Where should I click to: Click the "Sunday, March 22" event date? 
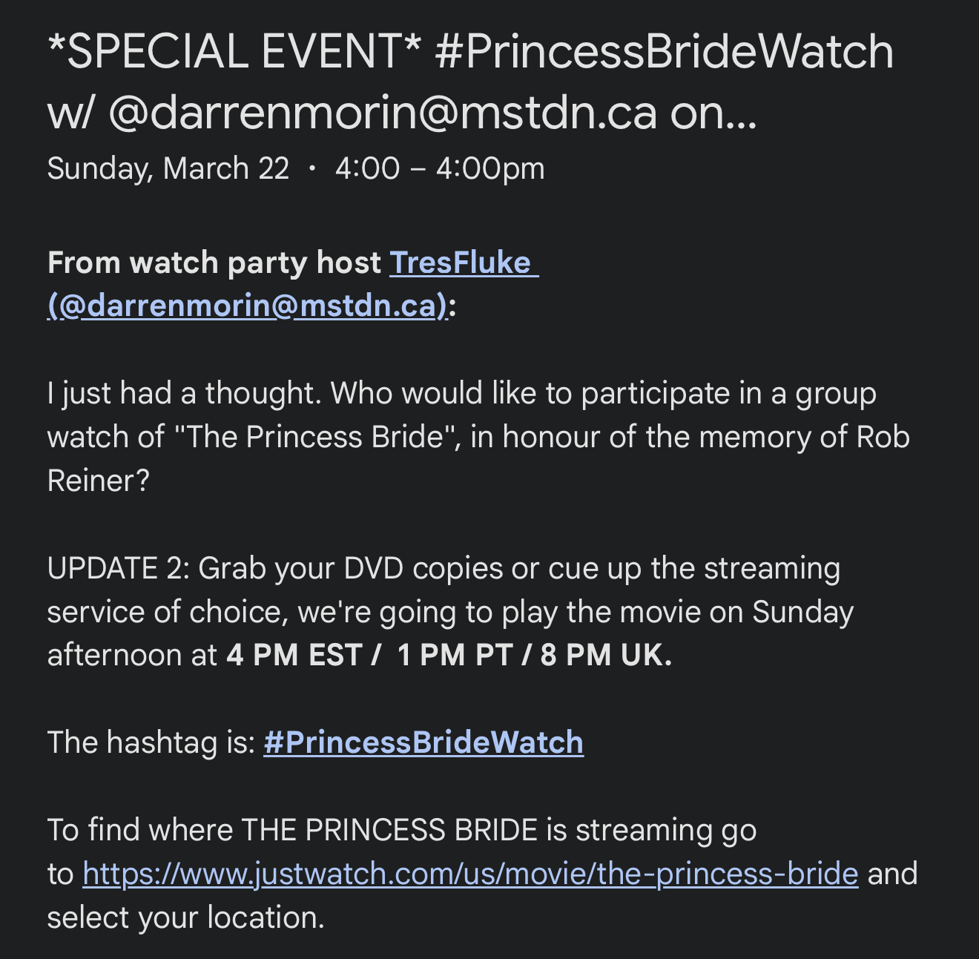tap(168, 168)
